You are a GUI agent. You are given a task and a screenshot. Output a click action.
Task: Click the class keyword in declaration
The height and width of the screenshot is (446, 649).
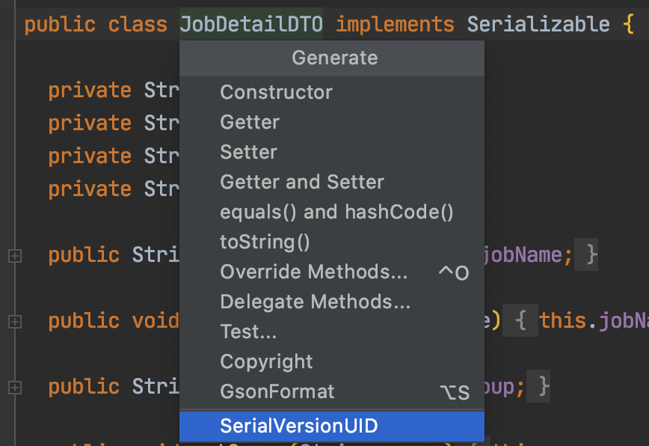(x=138, y=25)
